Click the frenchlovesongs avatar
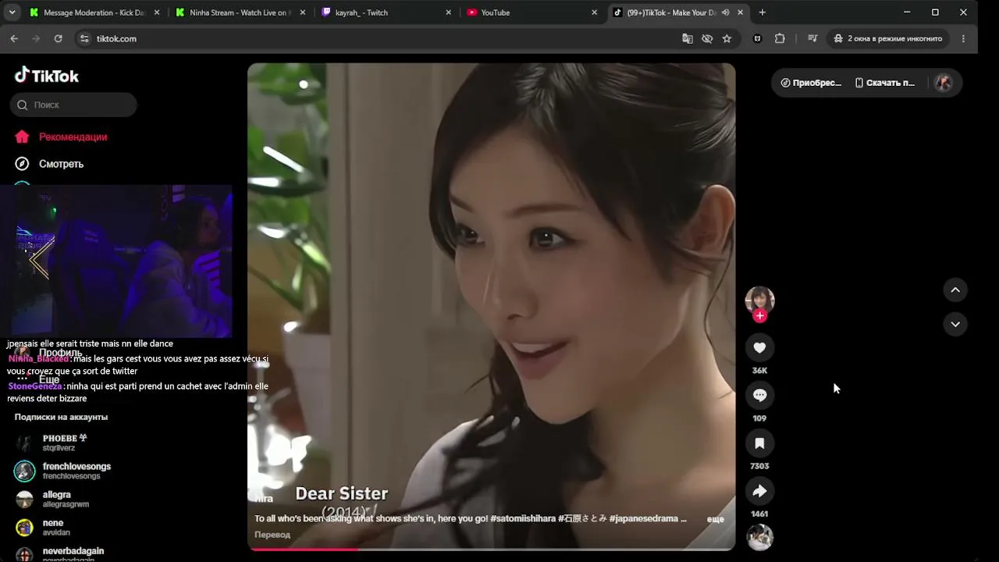 [25, 471]
